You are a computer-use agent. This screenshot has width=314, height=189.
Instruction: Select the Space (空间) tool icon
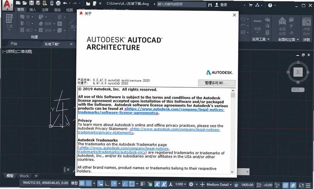41,30
